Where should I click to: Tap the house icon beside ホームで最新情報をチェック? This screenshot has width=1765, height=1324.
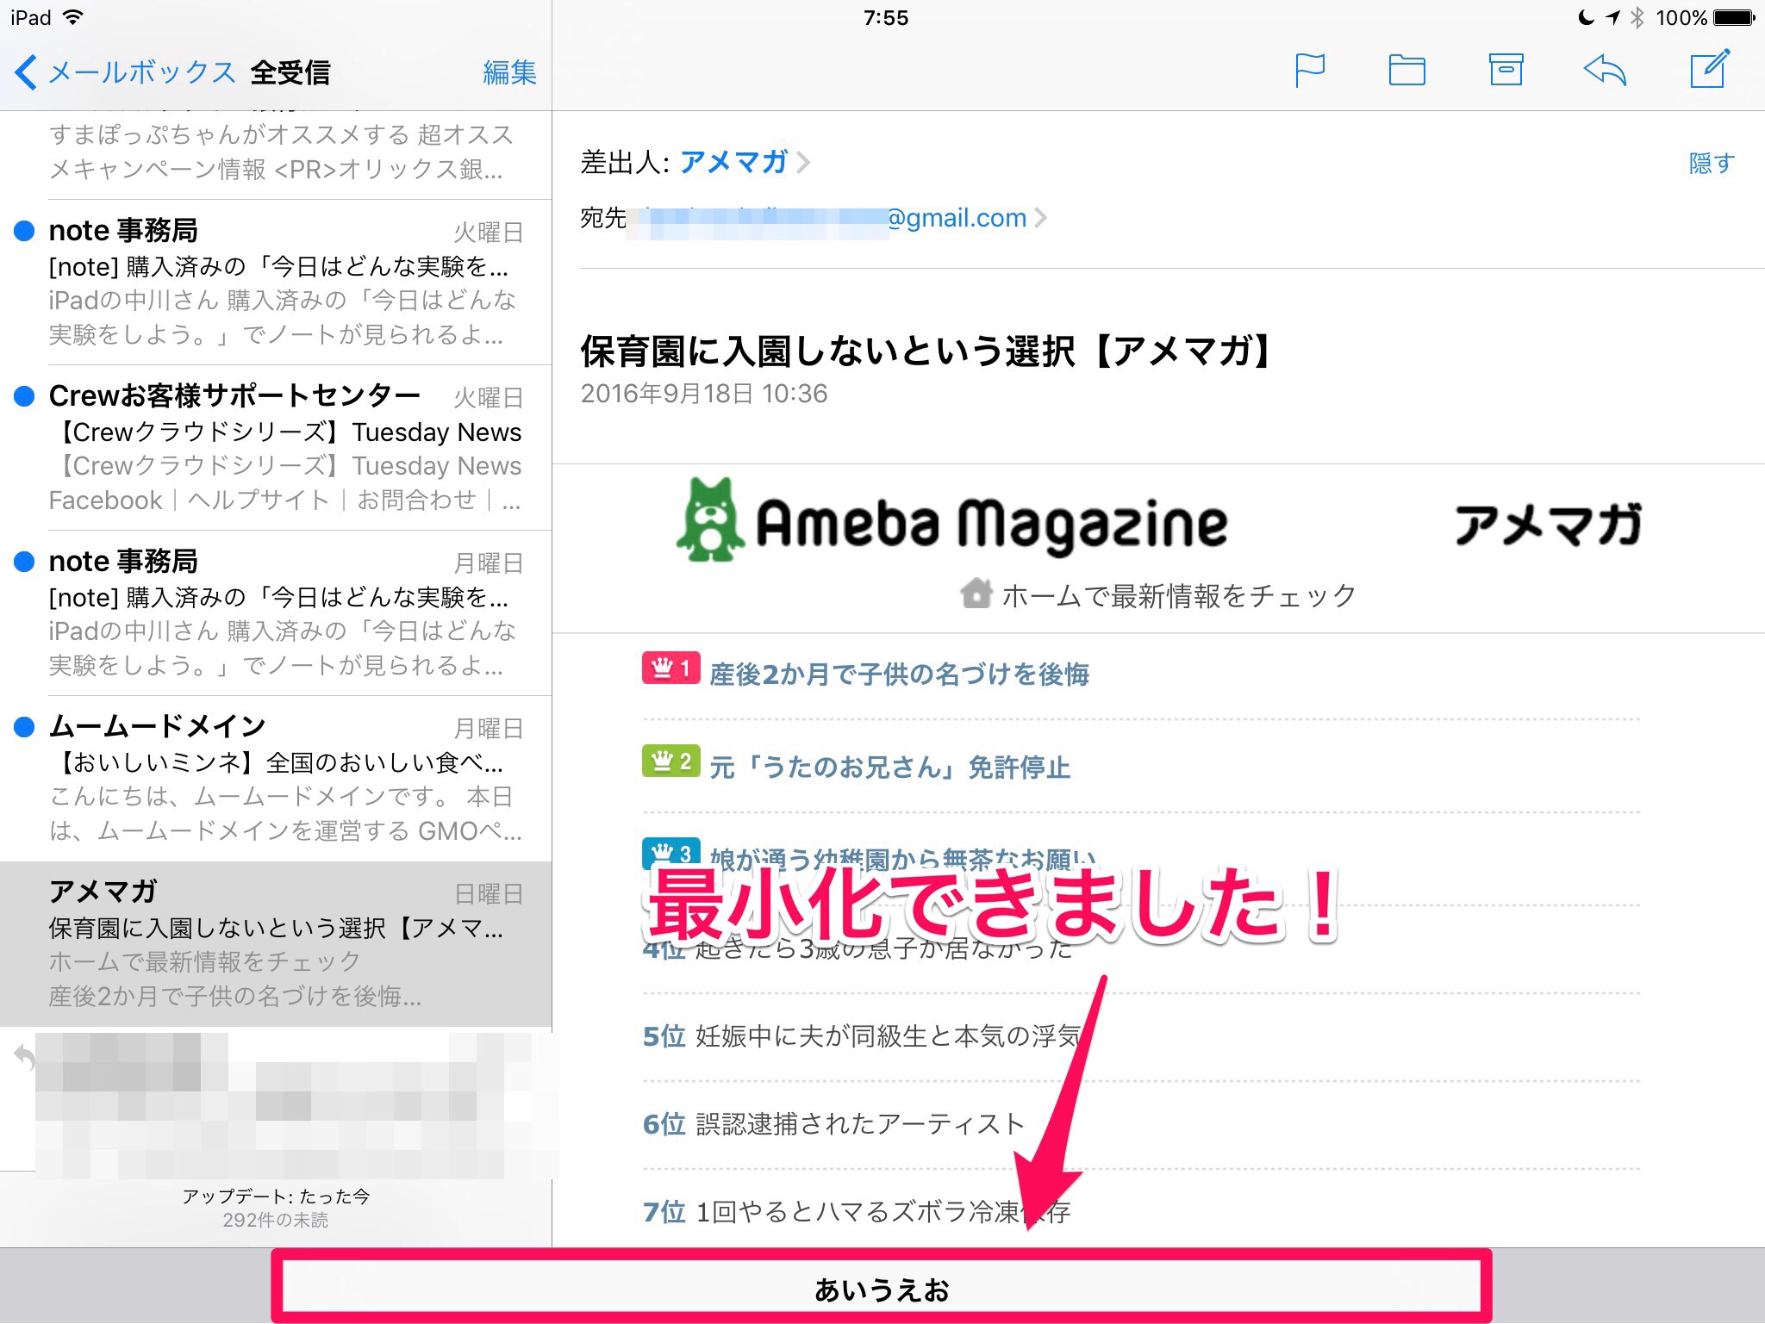pos(976,594)
